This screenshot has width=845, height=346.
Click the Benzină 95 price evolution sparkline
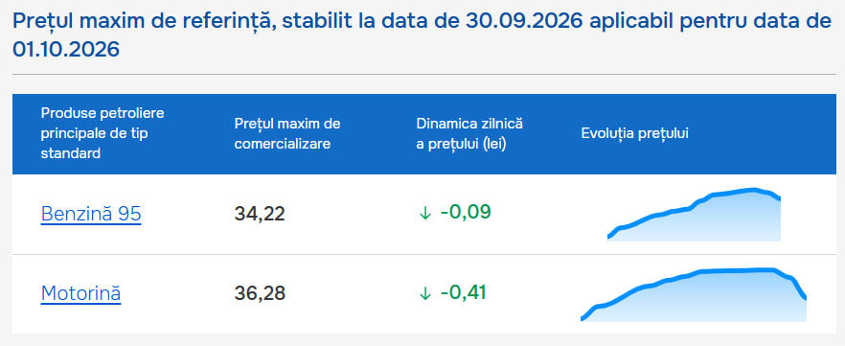click(694, 215)
